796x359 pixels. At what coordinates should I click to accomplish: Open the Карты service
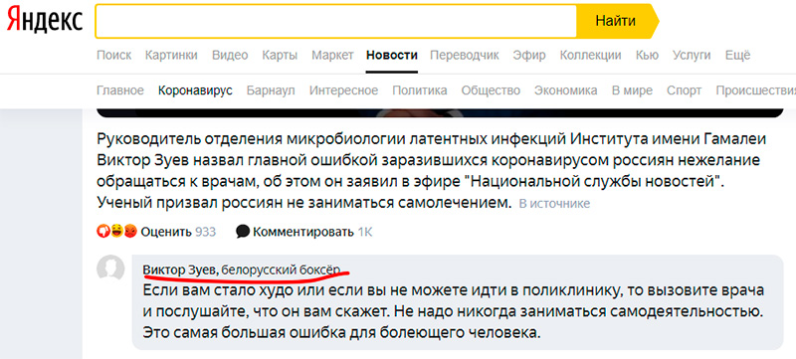pyautogui.click(x=280, y=56)
